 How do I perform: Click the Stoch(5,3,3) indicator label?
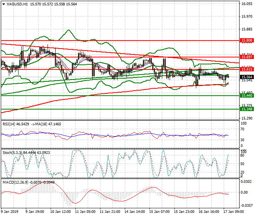pos(26,152)
